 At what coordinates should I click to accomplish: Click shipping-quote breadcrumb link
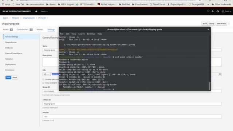(x=29, y=18)
